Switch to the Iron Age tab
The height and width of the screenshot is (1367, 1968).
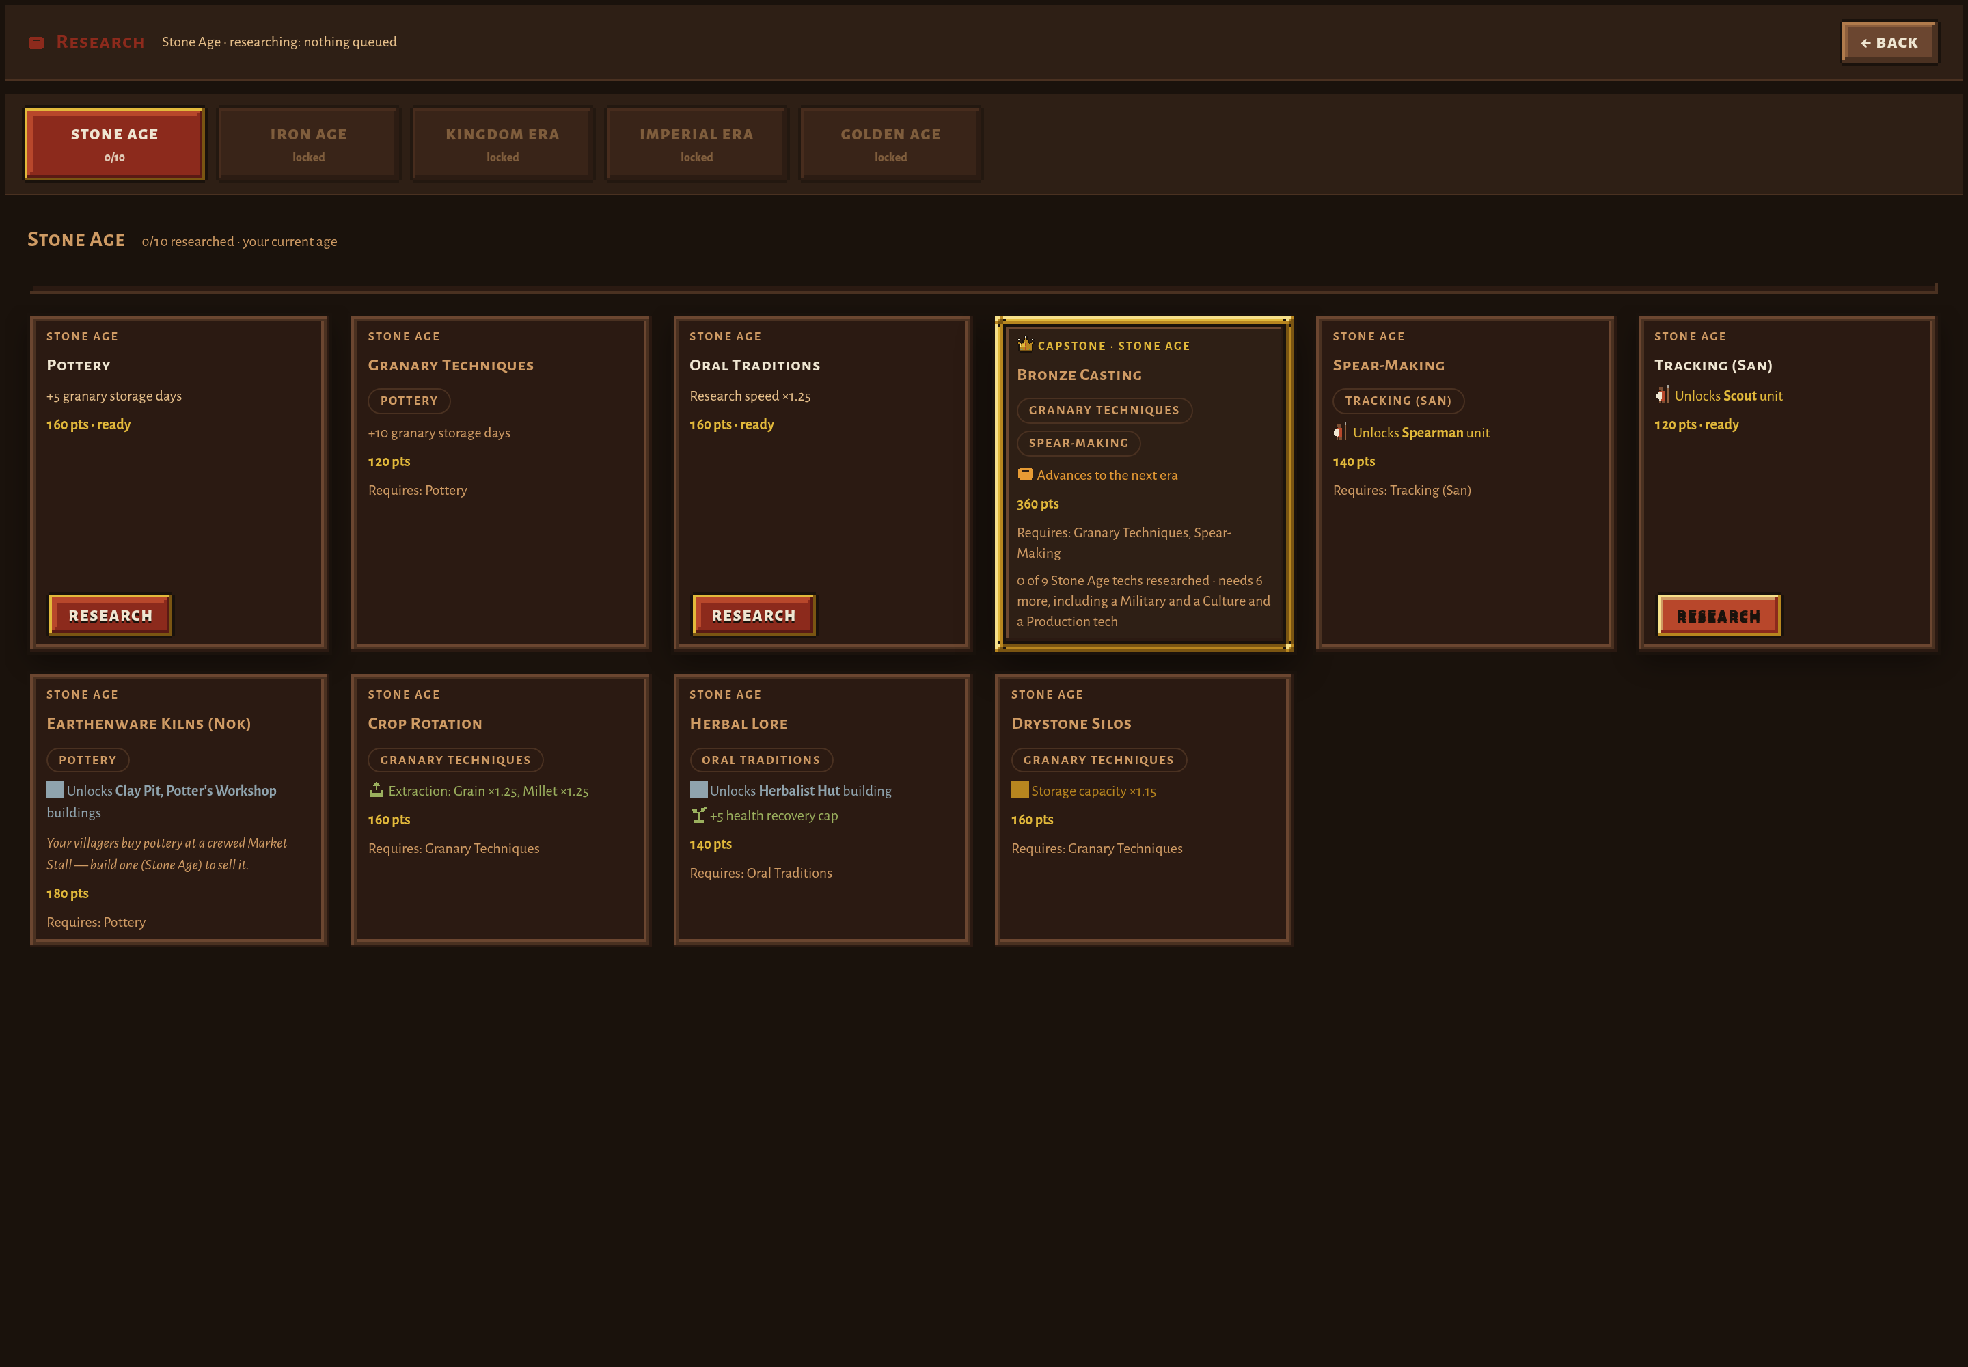click(308, 144)
